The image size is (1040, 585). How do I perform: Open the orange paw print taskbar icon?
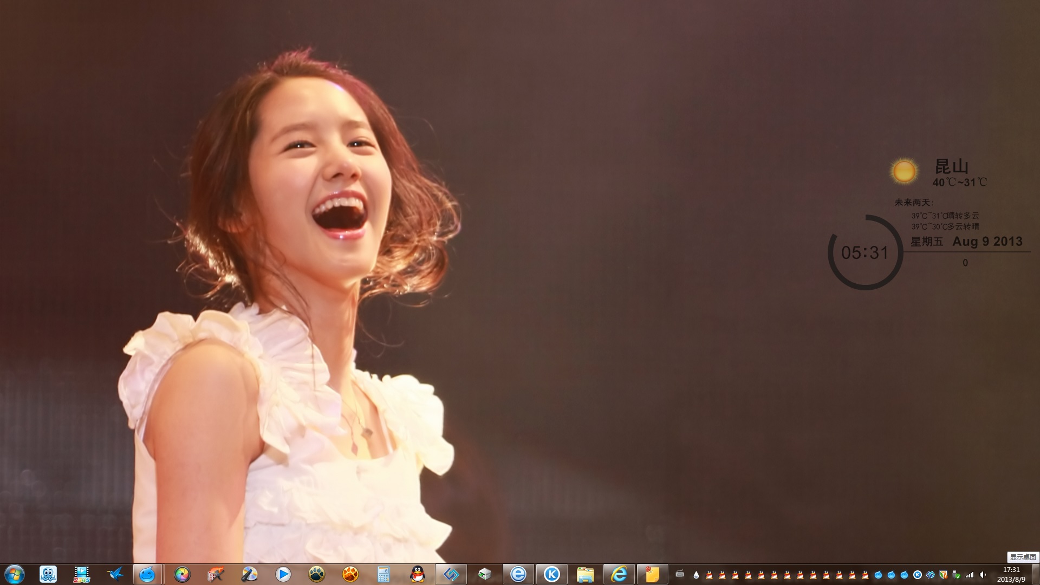tap(350, 574)
